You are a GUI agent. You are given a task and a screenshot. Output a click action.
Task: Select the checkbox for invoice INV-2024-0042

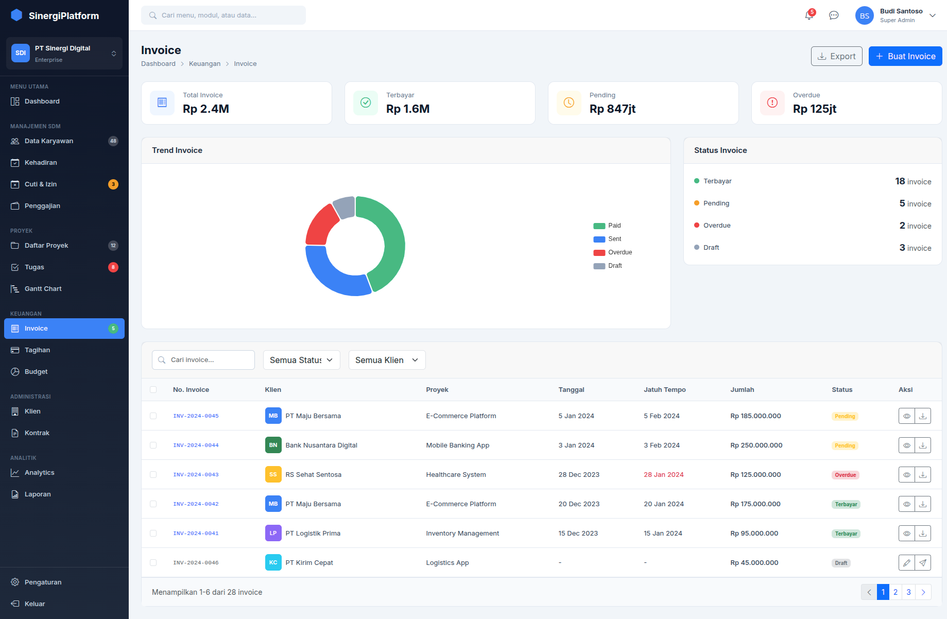[x=153, y=504]
